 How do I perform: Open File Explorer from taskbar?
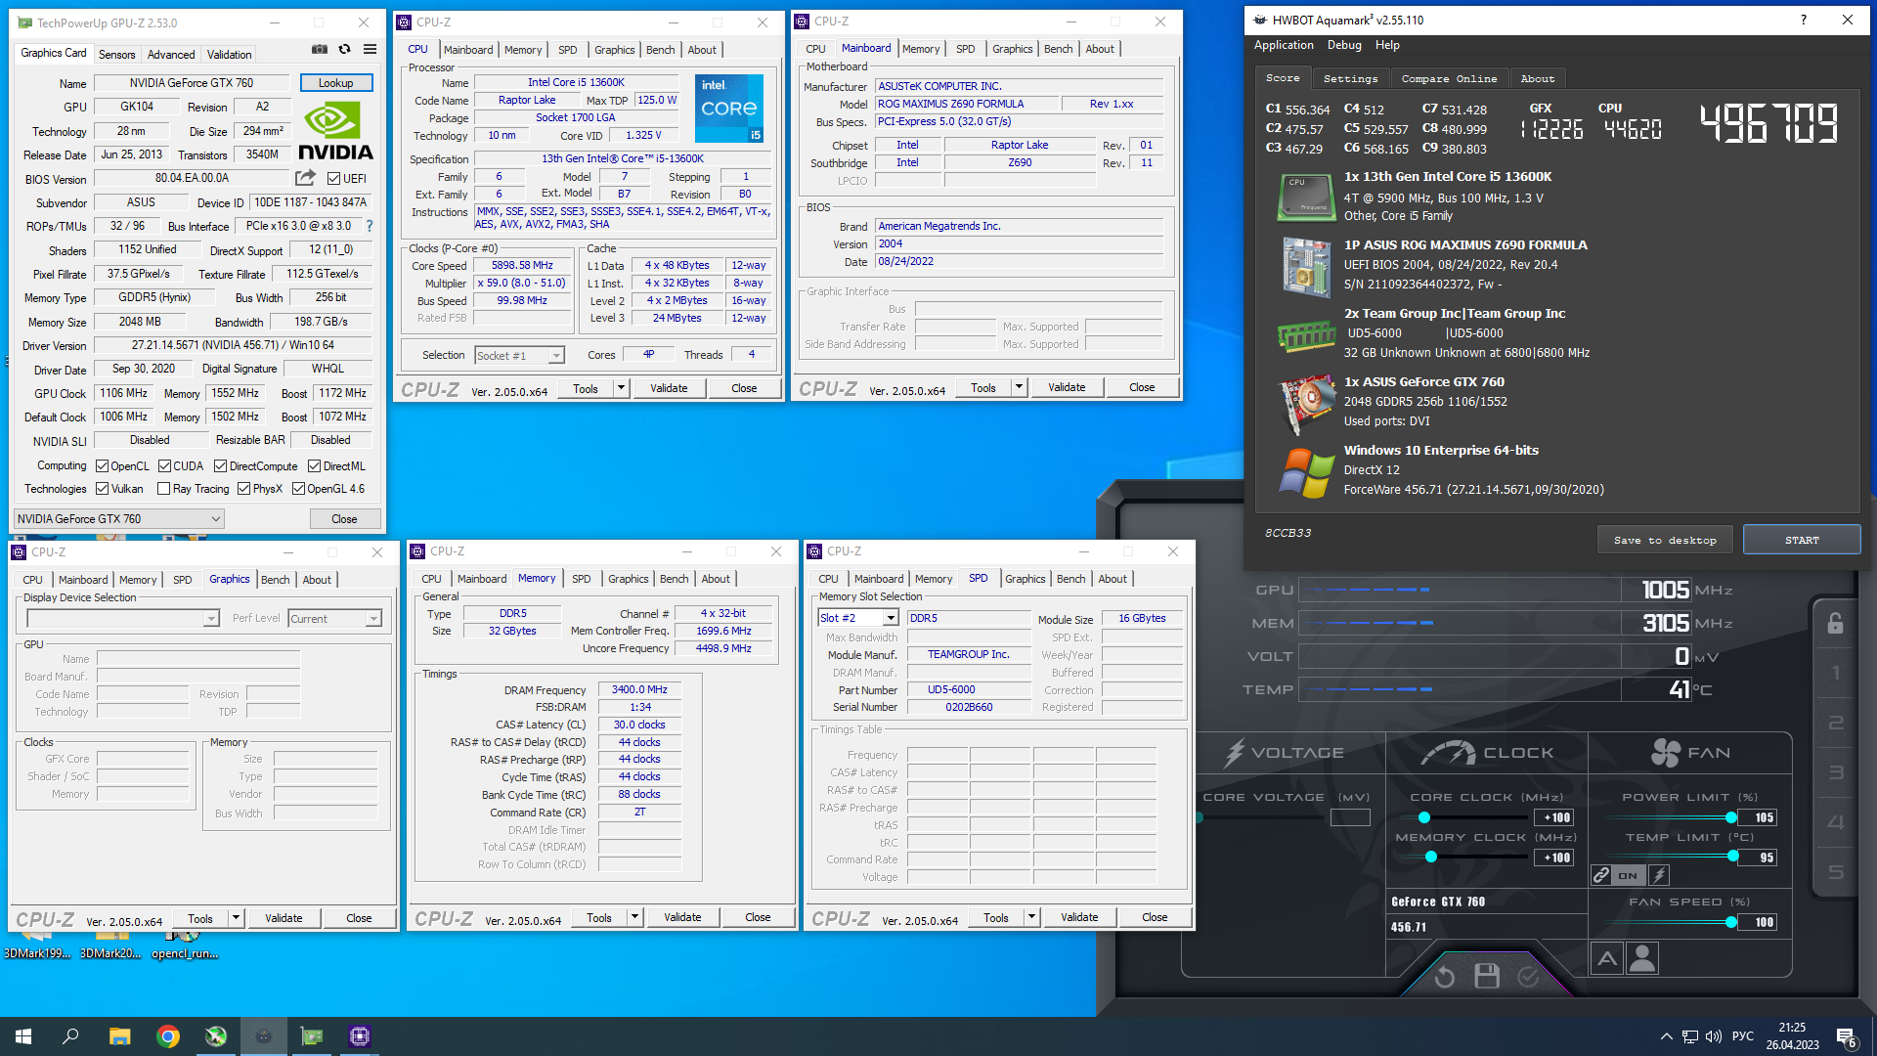(119, 1036)
